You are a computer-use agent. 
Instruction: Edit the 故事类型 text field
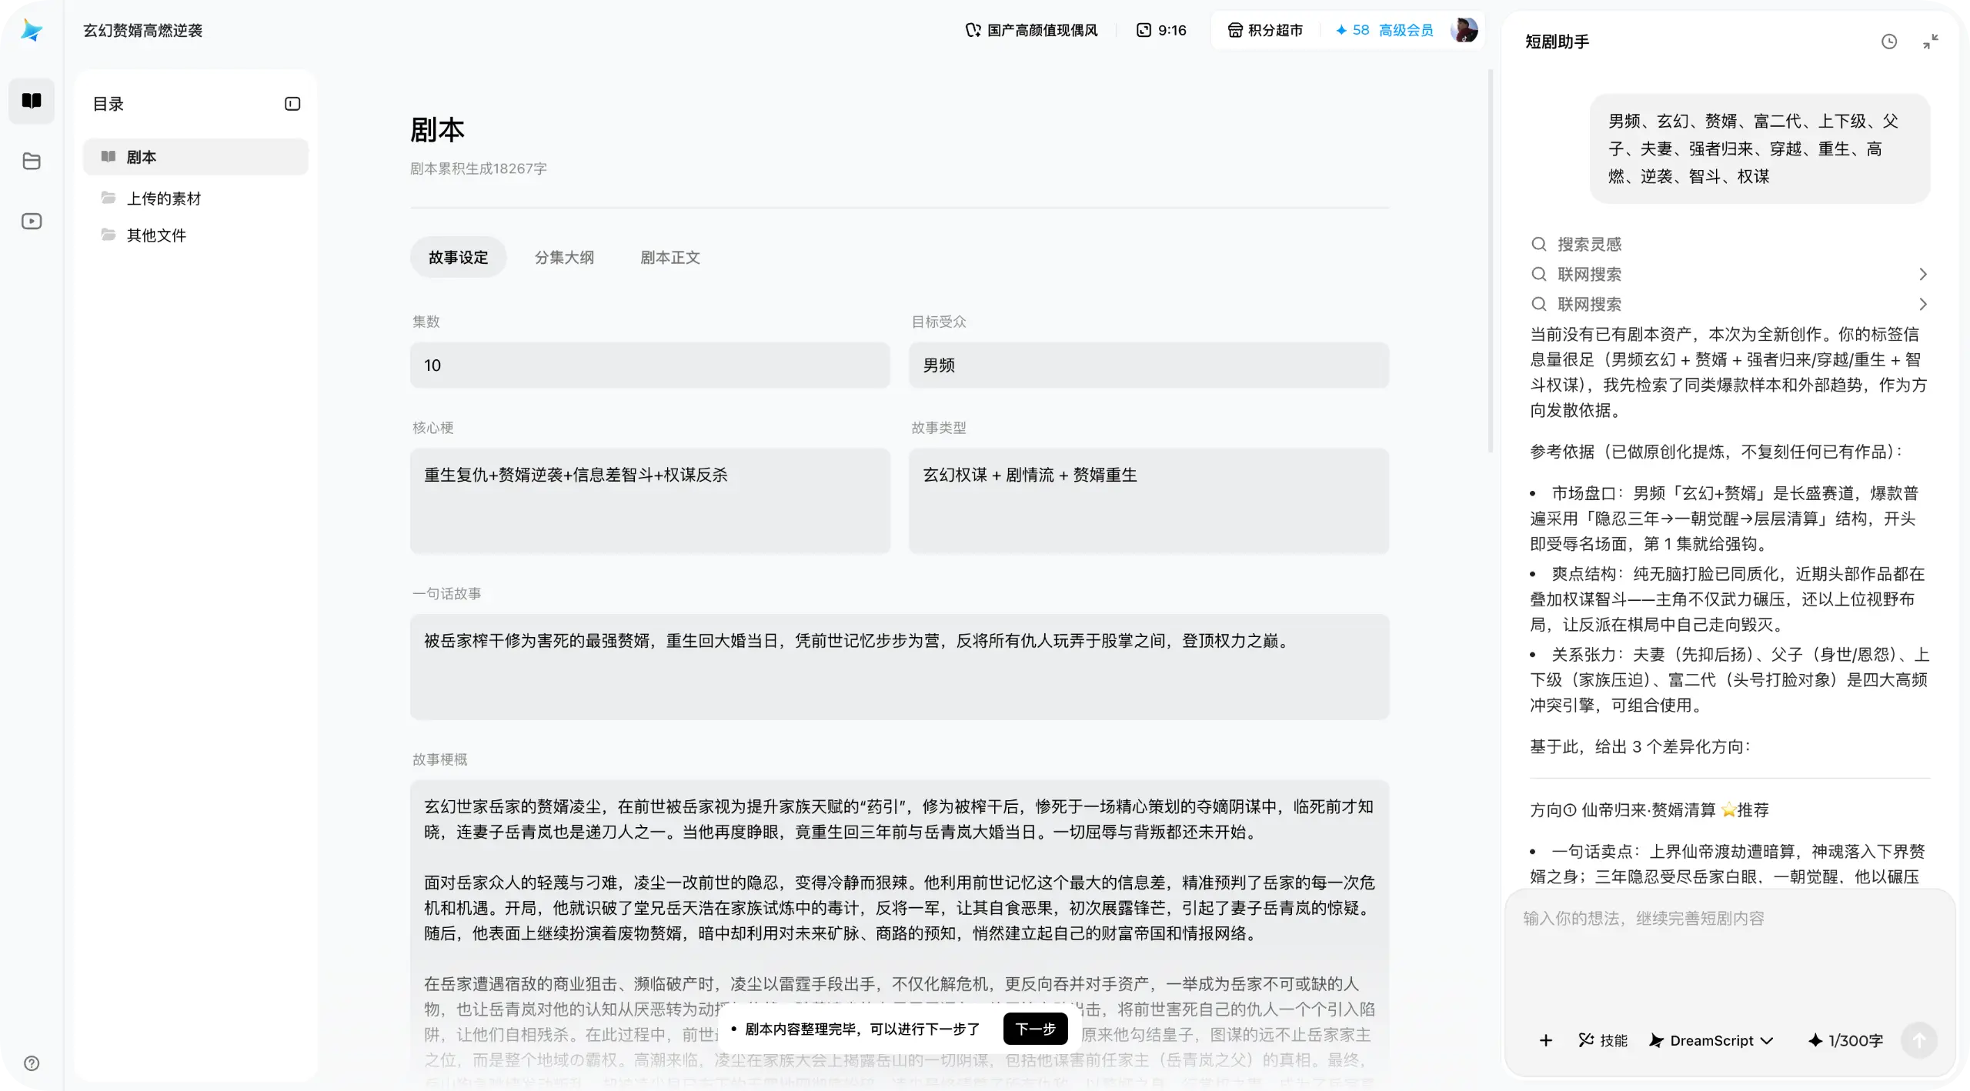[x=1149, y=501]
